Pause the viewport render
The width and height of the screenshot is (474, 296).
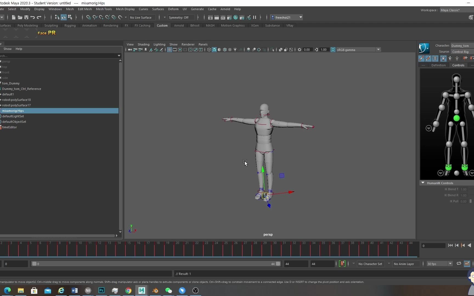(255, 17)
